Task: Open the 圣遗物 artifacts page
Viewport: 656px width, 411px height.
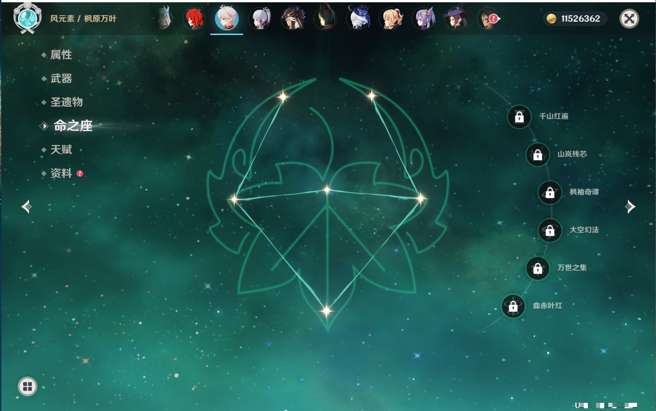Action: click(x=66, y=102)
